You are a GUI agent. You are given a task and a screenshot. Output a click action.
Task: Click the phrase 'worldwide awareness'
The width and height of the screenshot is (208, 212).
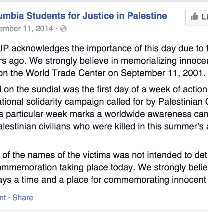148,114
